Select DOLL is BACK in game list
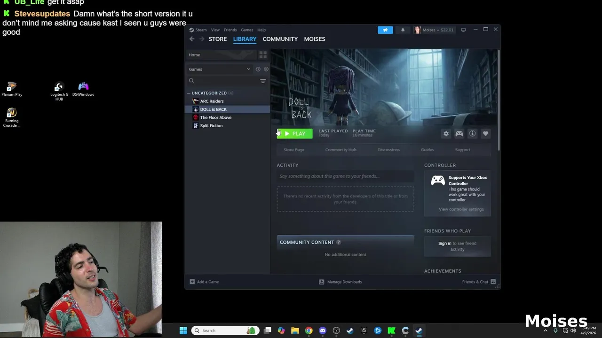The width and height of the screenshot is (602, 338). pos(228,109)
